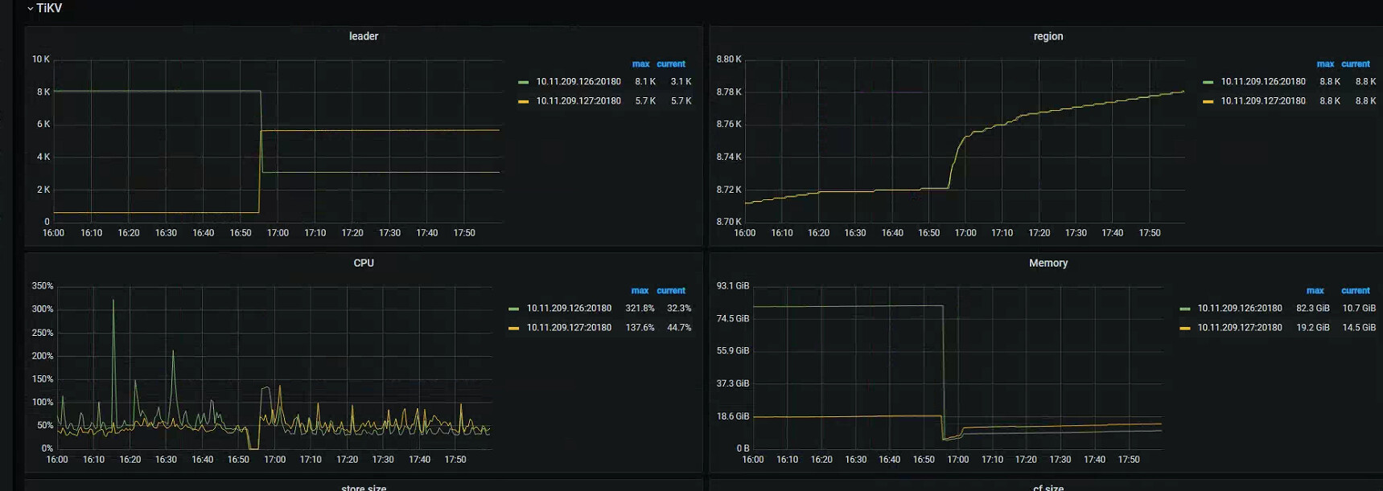Click the store size panel title
The width and height of the screenshot is (1383, 491).
363,487
